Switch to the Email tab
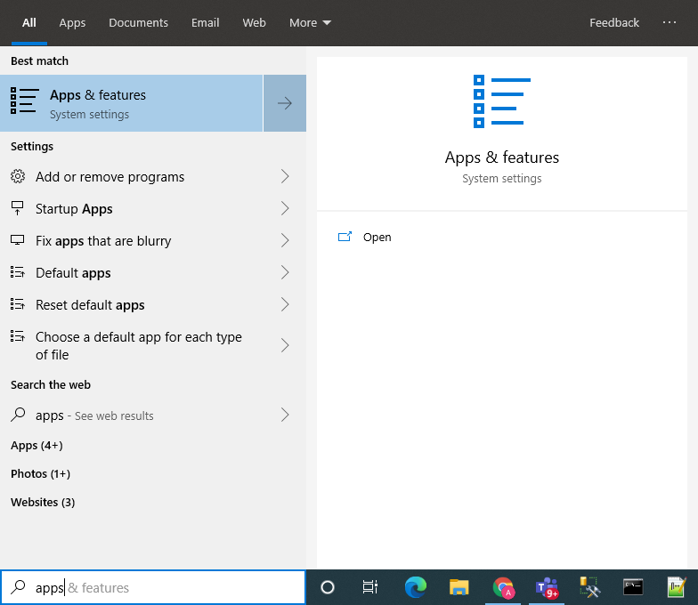698x605 pixels. (x=205, y=23)
